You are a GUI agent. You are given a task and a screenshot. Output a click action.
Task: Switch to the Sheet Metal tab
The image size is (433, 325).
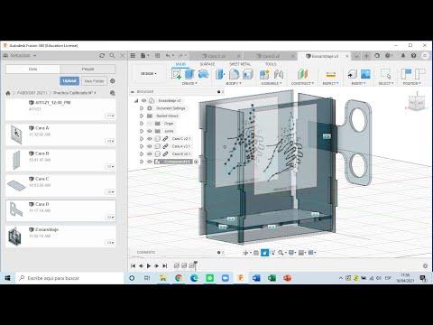240,64
